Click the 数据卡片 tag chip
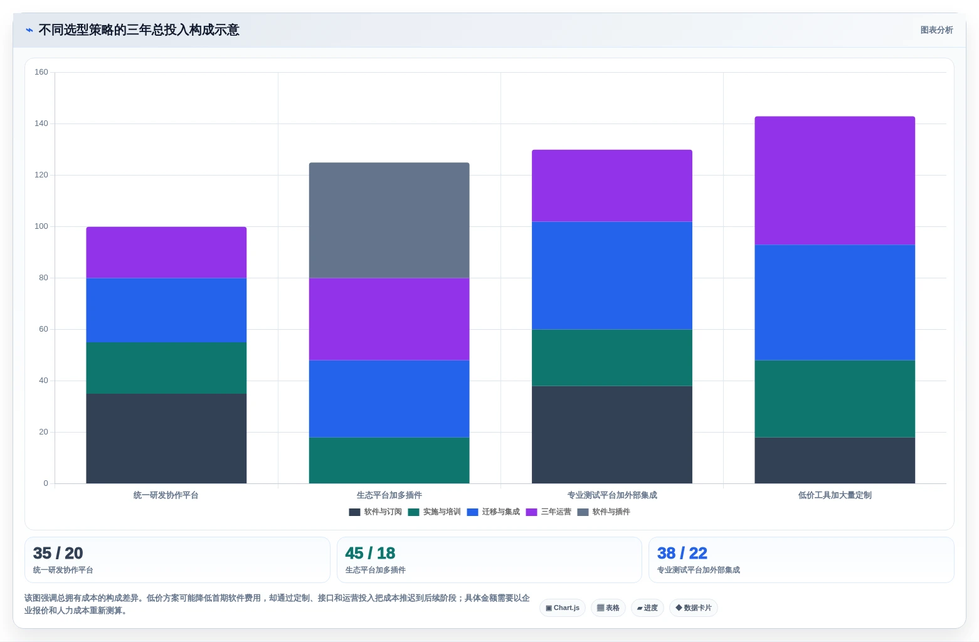 pyautogui.click(x=694, y=608)
